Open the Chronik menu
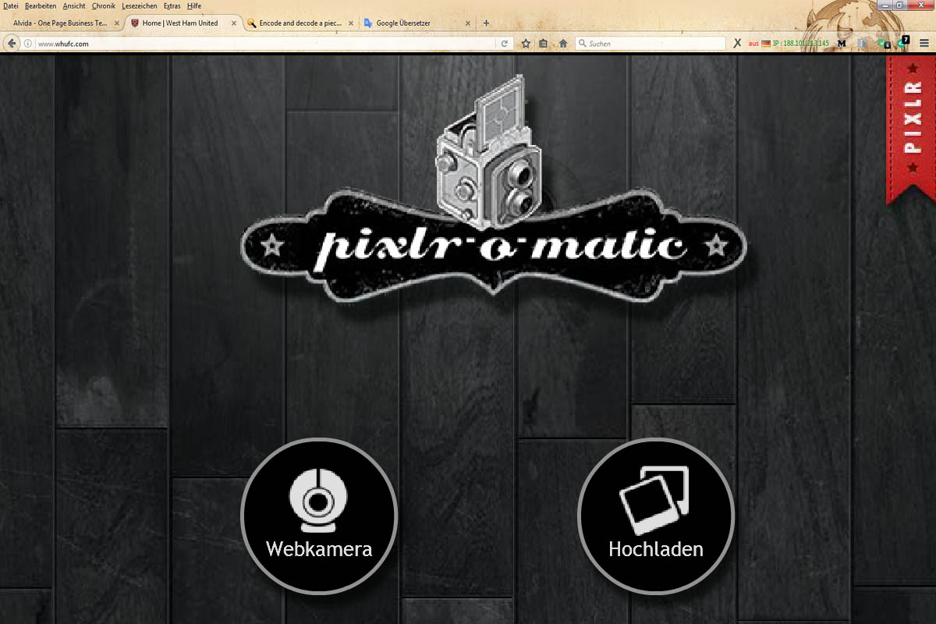 (x=103, y=5)
